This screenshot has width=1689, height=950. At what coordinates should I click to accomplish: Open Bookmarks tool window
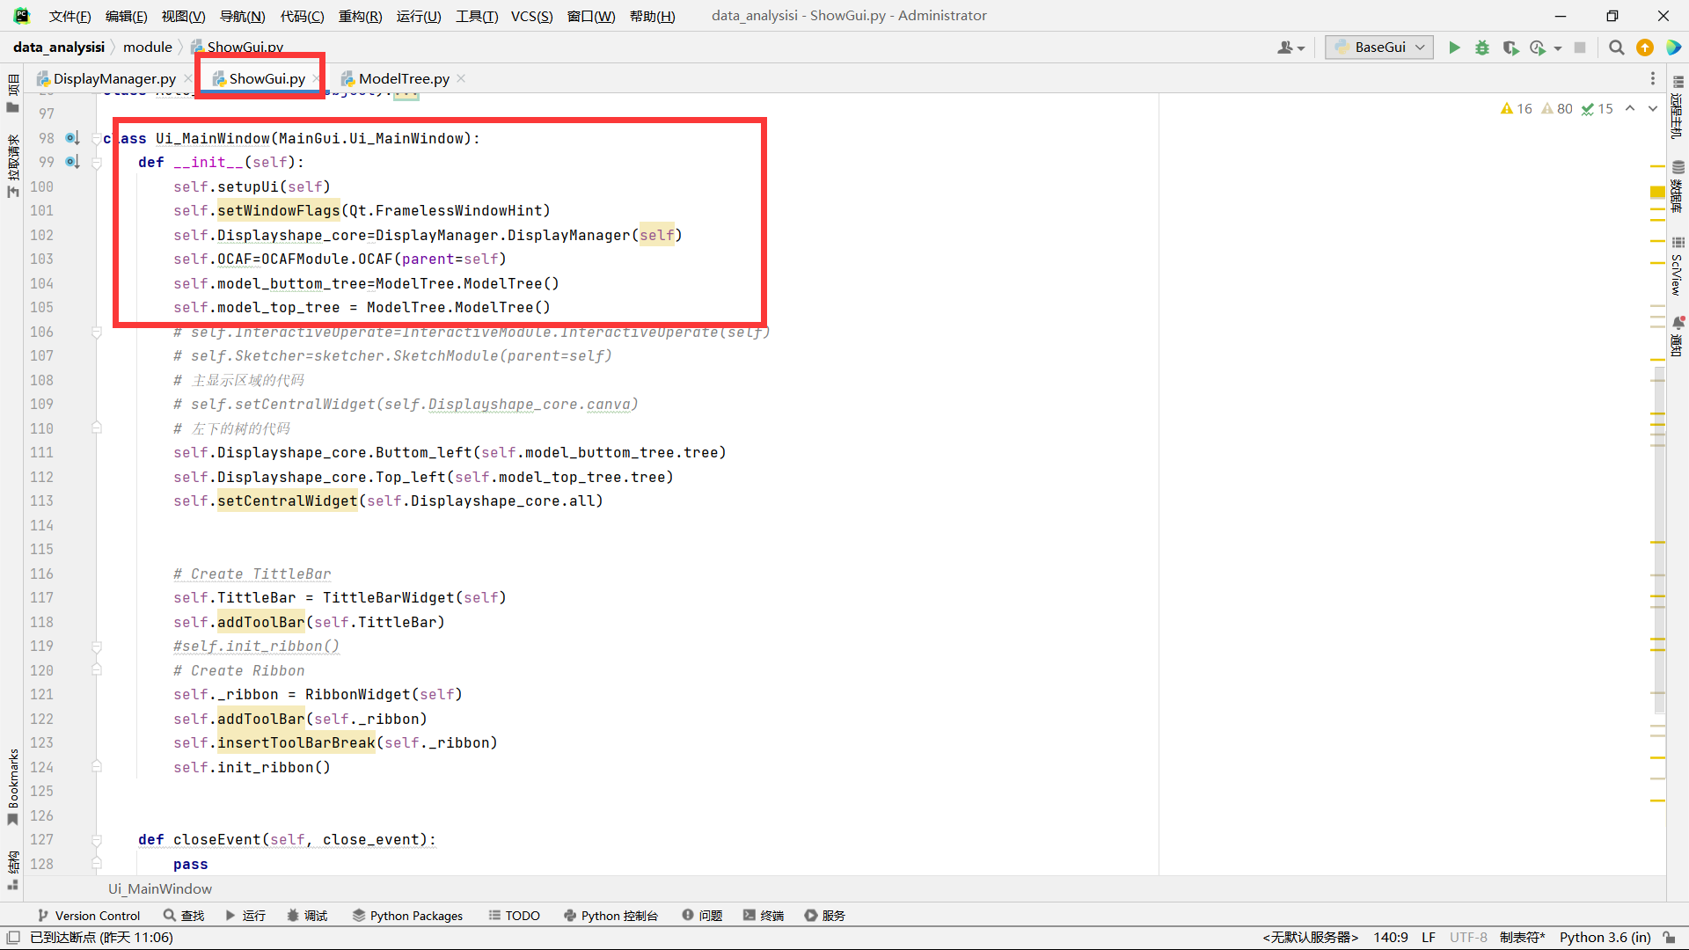coord(12,786)
